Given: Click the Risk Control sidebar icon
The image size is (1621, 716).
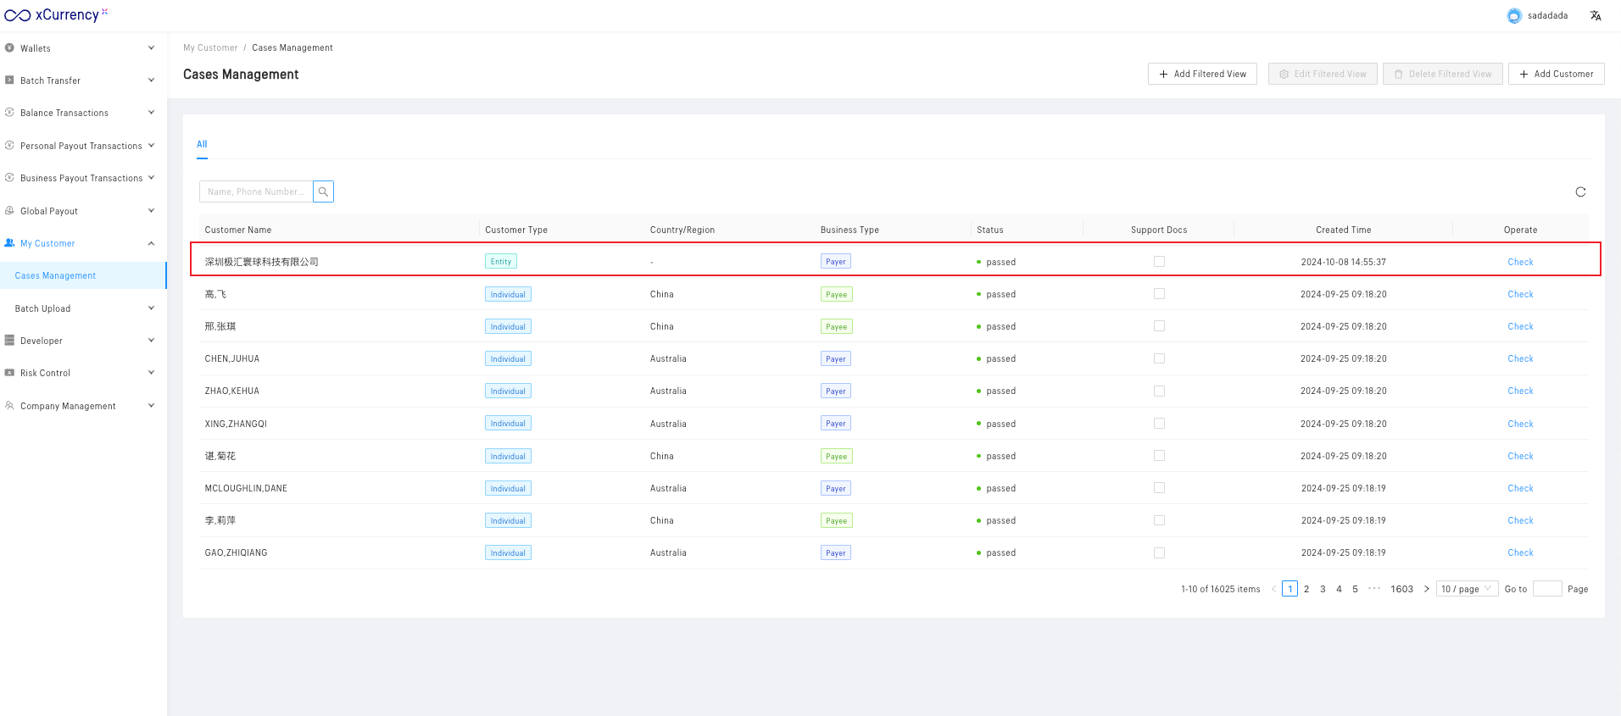Looking at the screenshot, I should (x=9, y=373).
